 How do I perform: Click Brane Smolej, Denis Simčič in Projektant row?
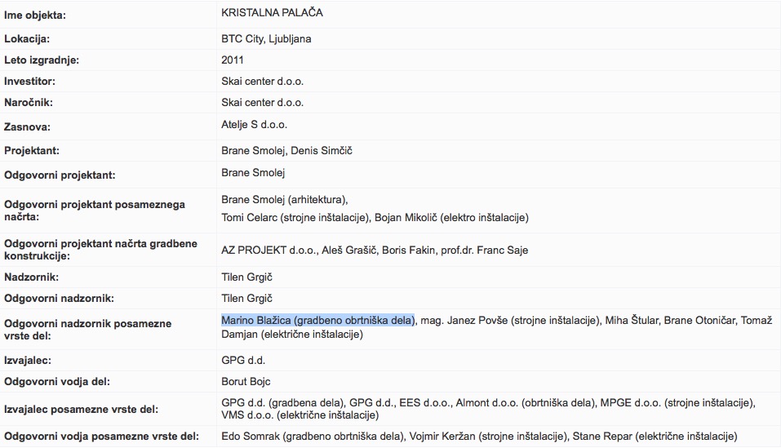coord(286,150)
